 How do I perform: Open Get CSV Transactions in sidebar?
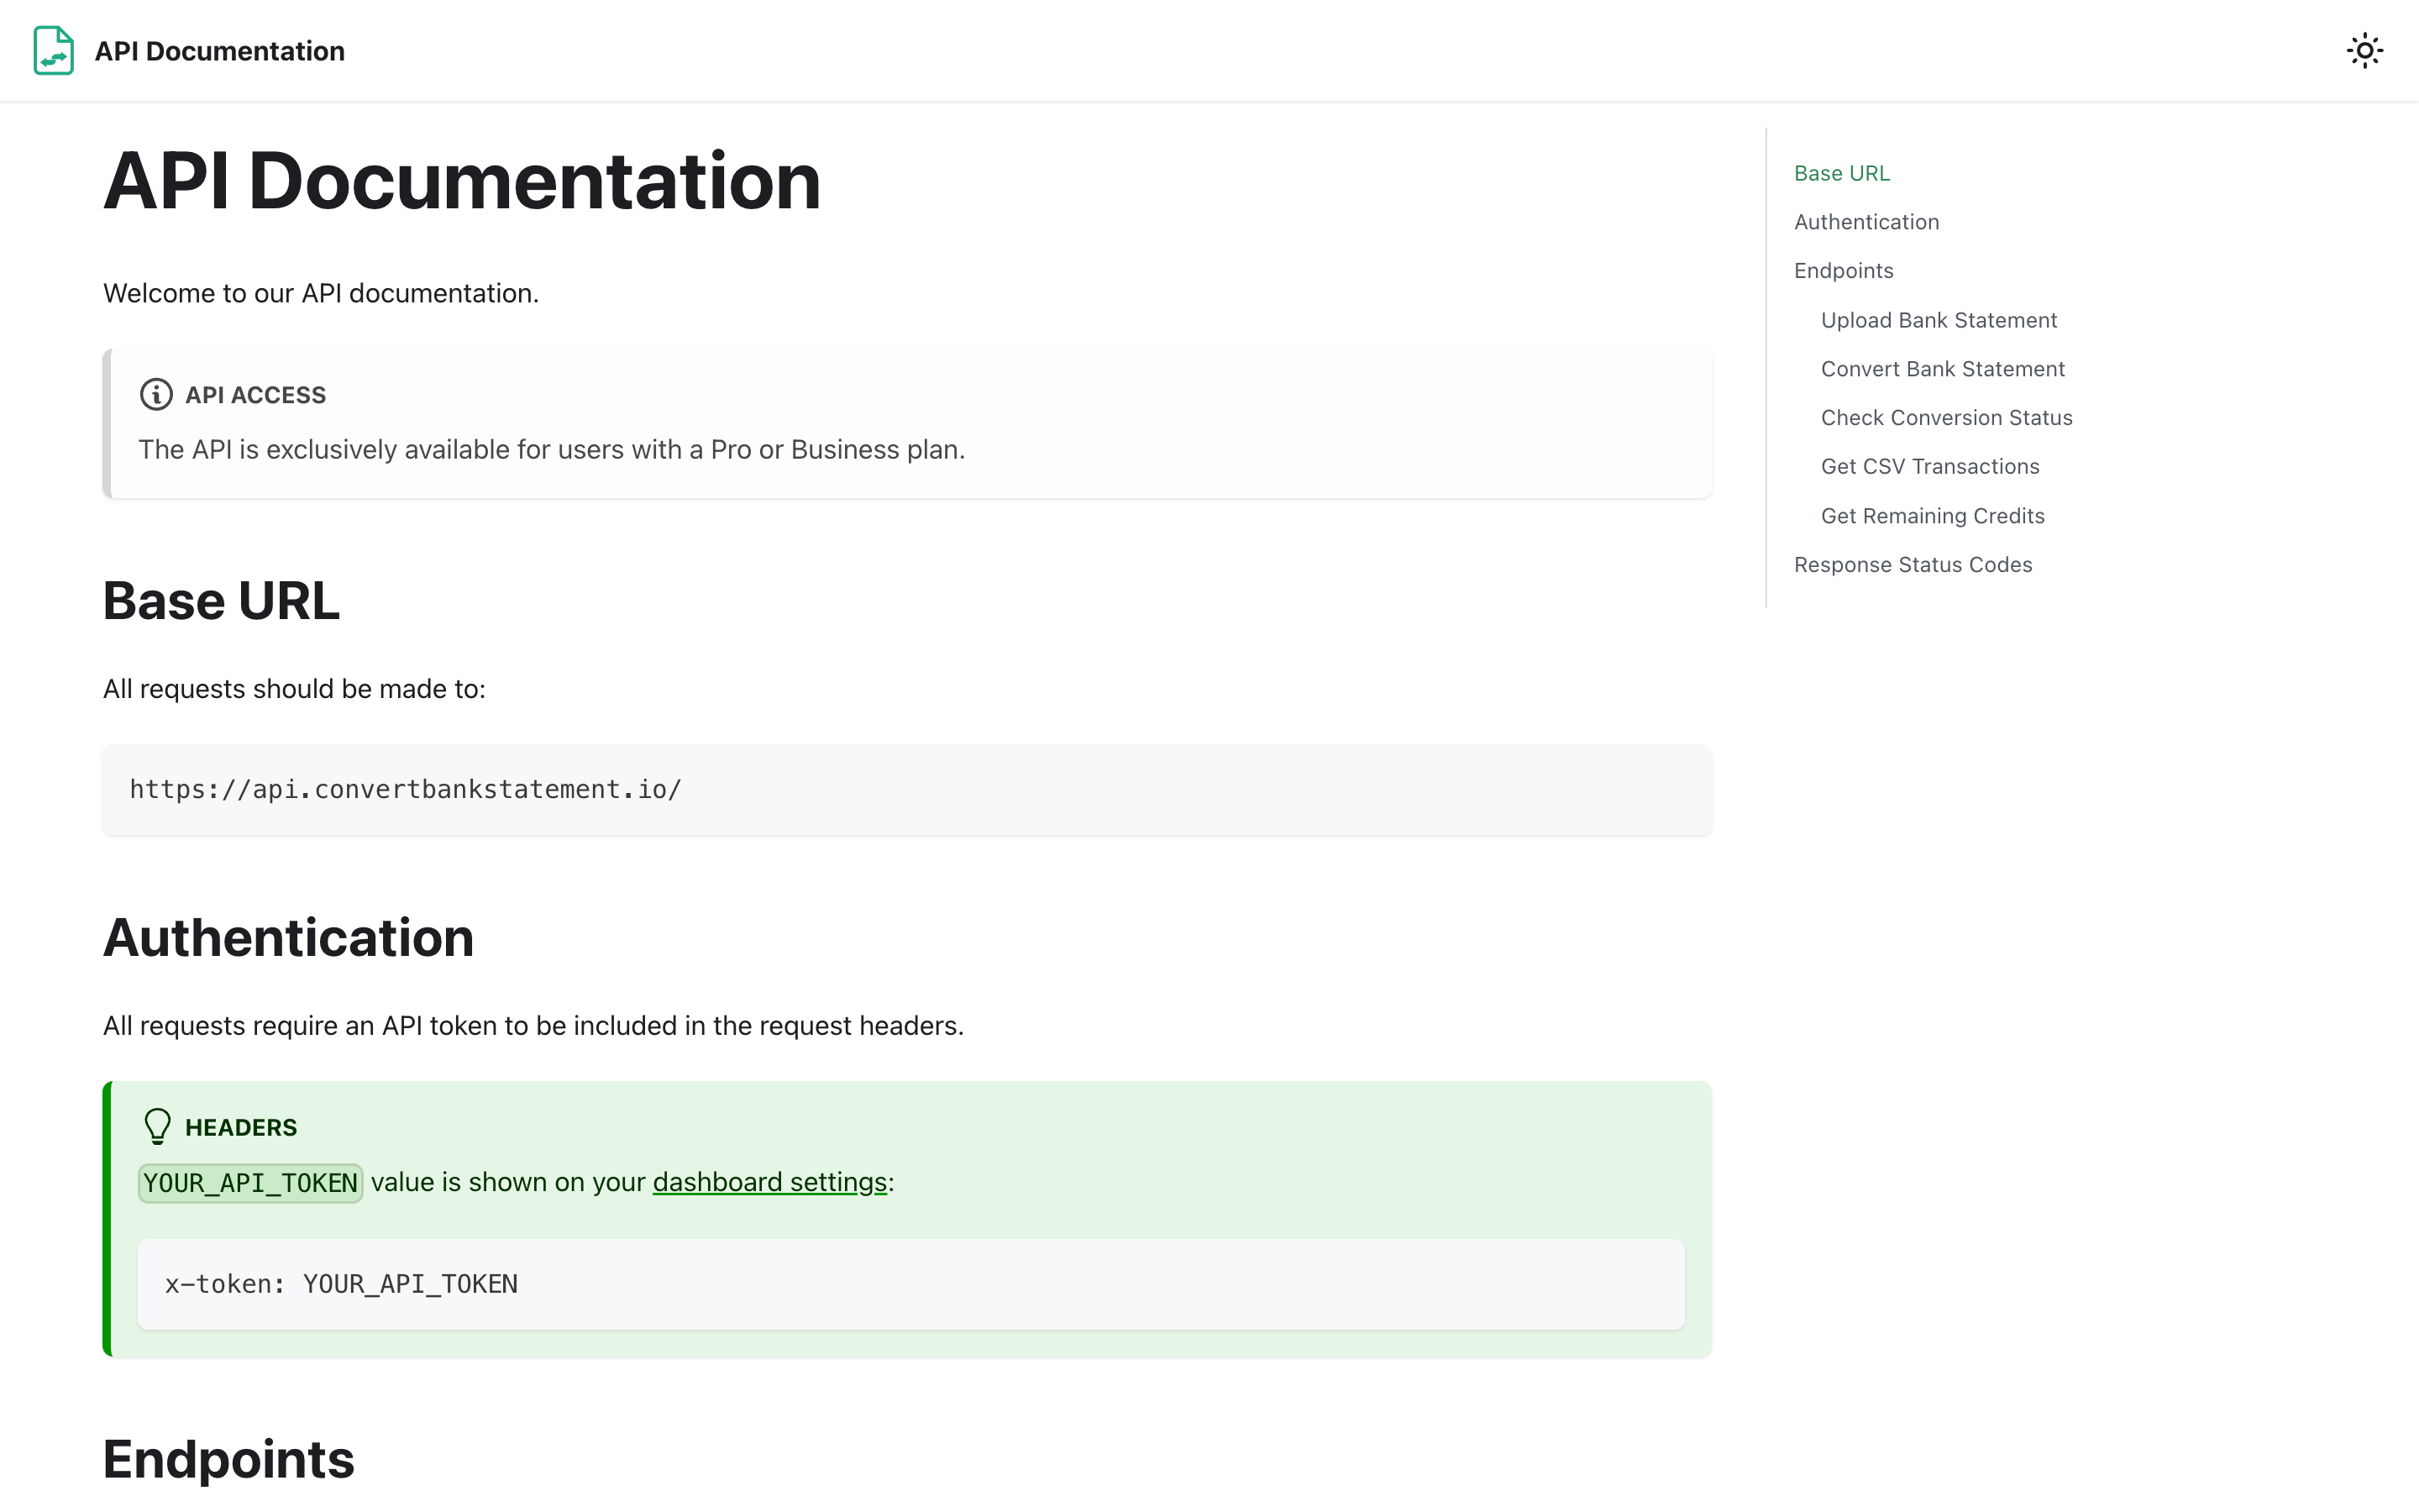1930,466
